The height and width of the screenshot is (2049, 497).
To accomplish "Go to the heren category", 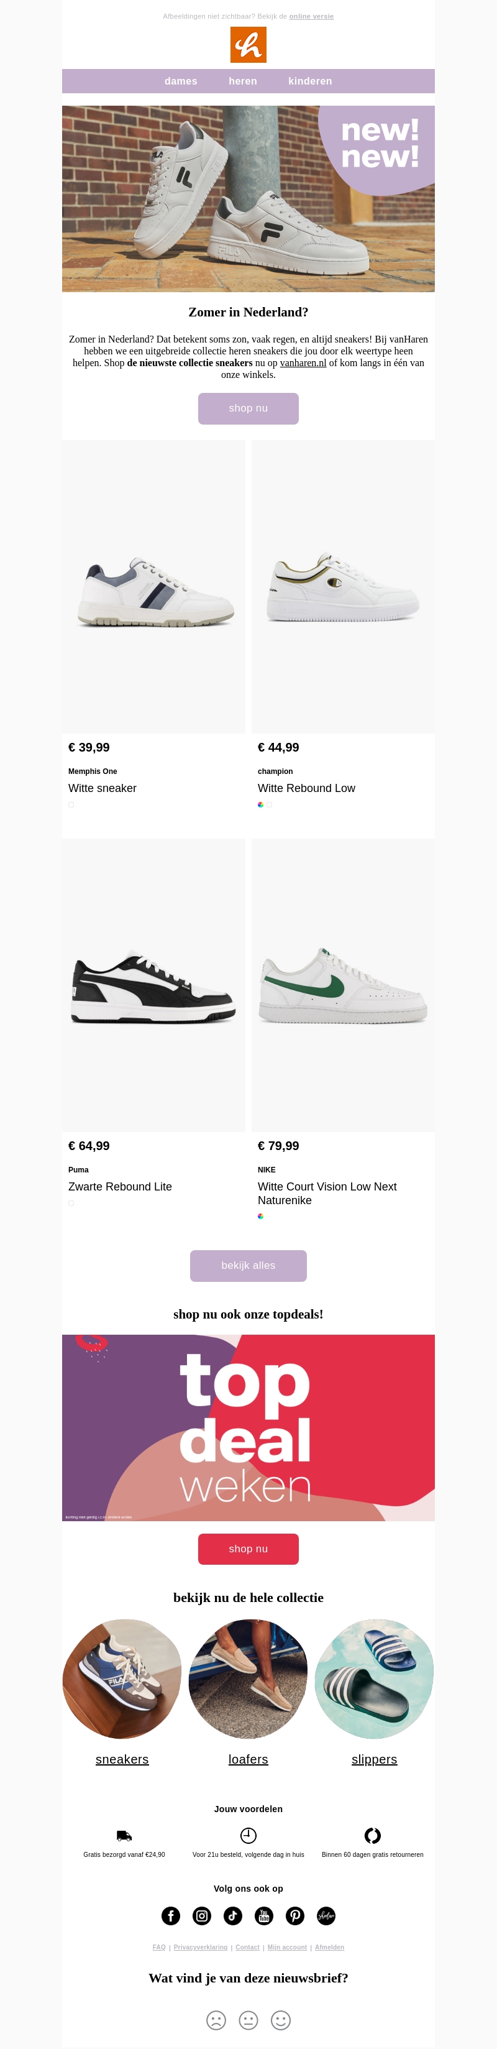I will 242,81.
